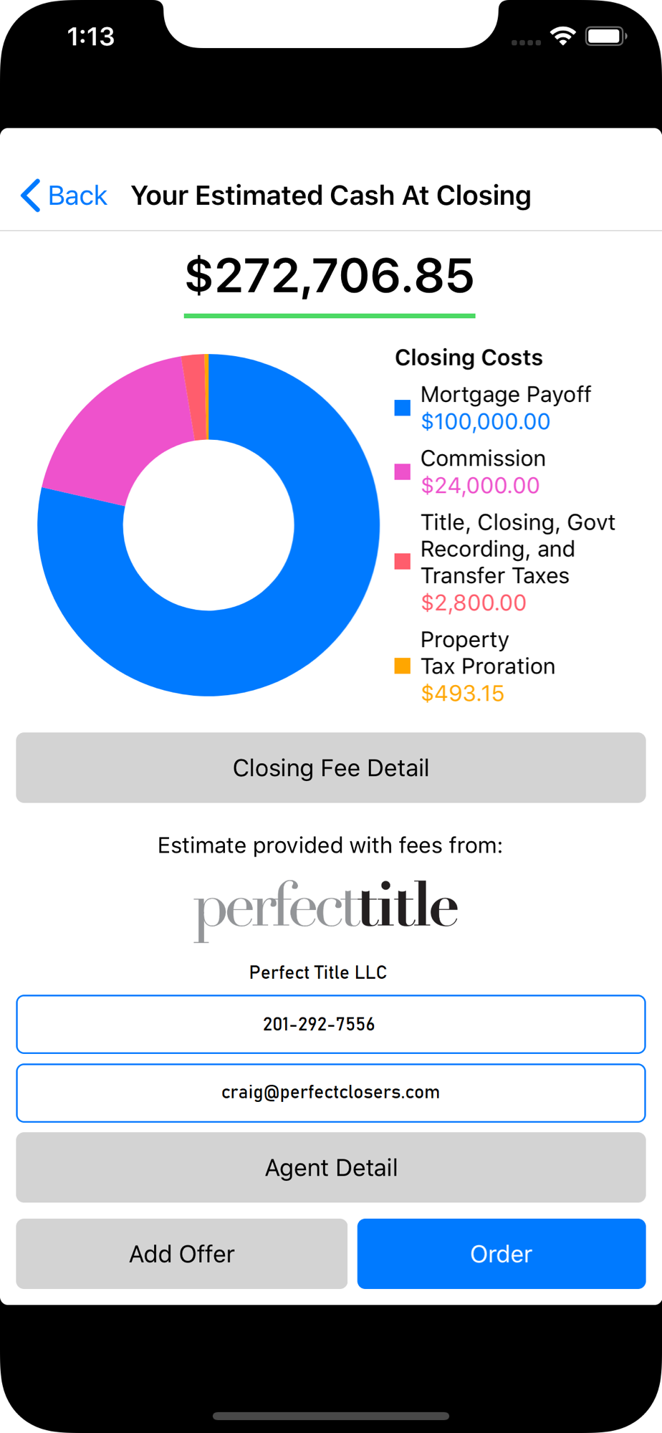Image resolution: width=662 pixels, height=1433 pixels.
Task: Click the red Title and Closing legend square
Action: click(403, 562)
